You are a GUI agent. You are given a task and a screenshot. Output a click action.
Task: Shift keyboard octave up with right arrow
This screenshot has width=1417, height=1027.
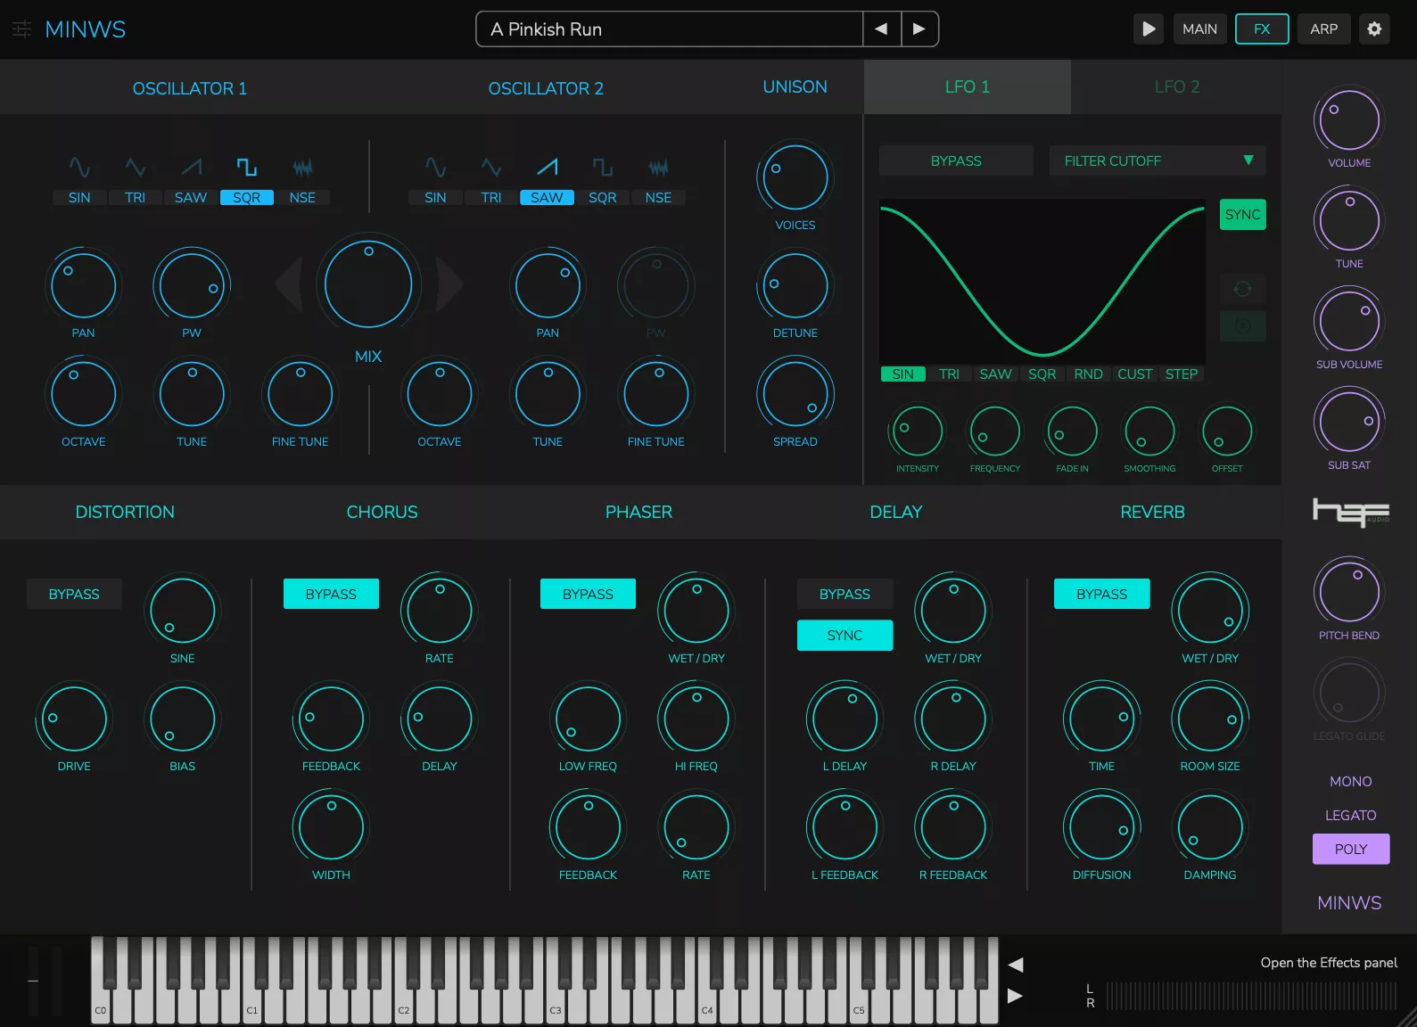(1015, 996)
